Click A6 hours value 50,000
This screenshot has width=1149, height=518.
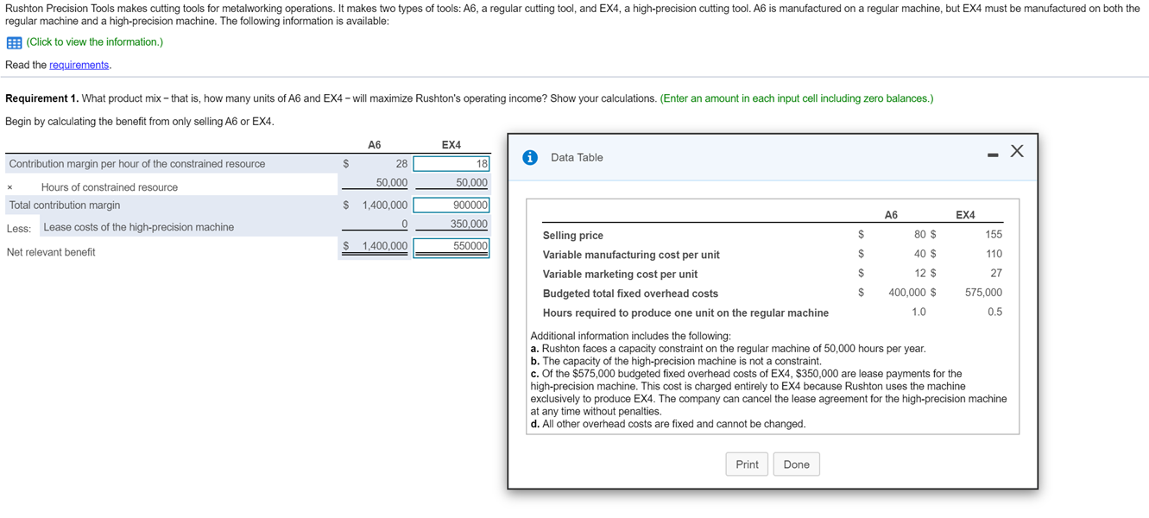pos(392,182)
